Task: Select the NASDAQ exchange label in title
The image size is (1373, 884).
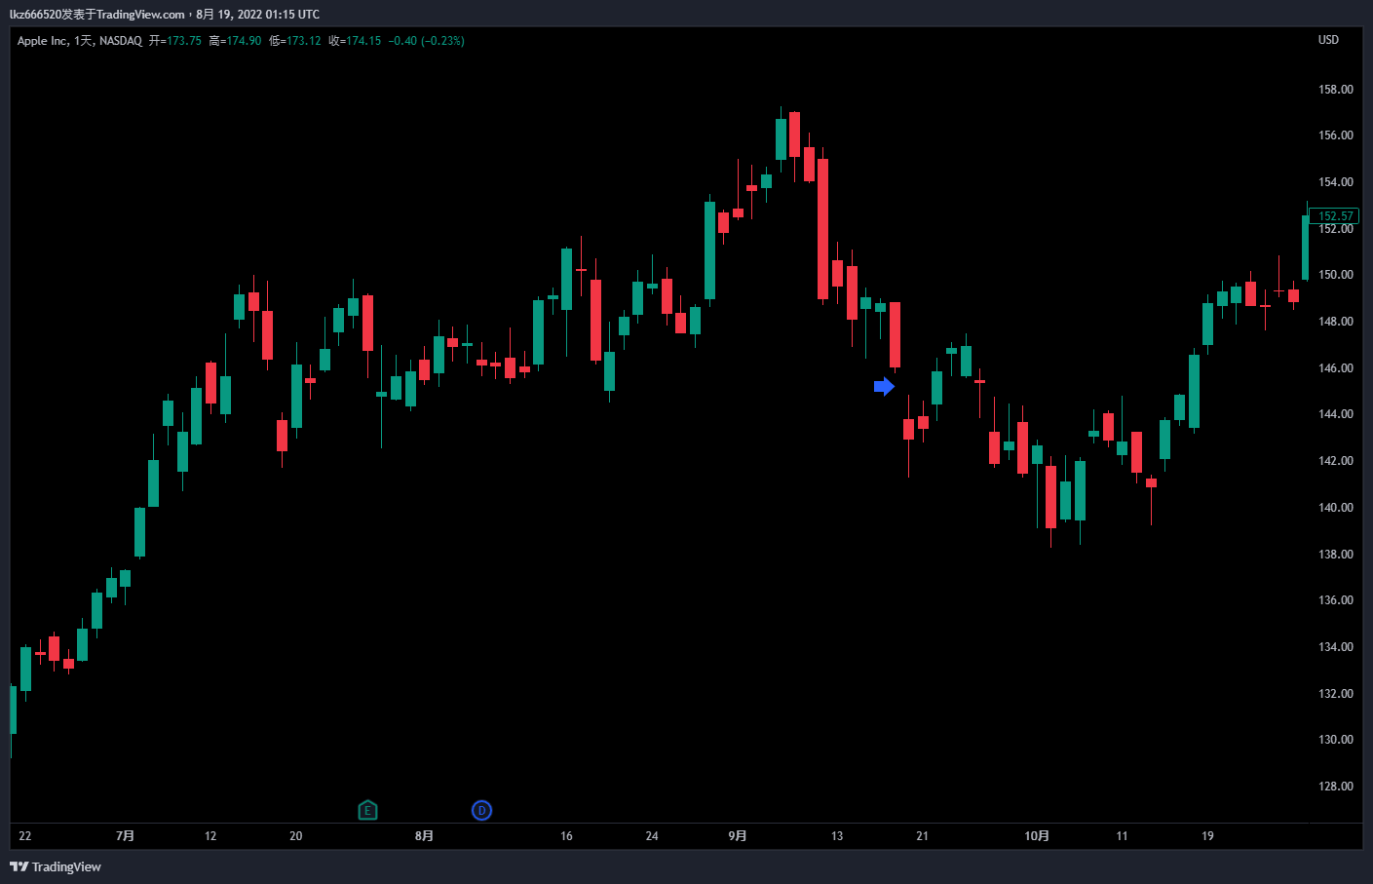Action: [x=121, y=41]
